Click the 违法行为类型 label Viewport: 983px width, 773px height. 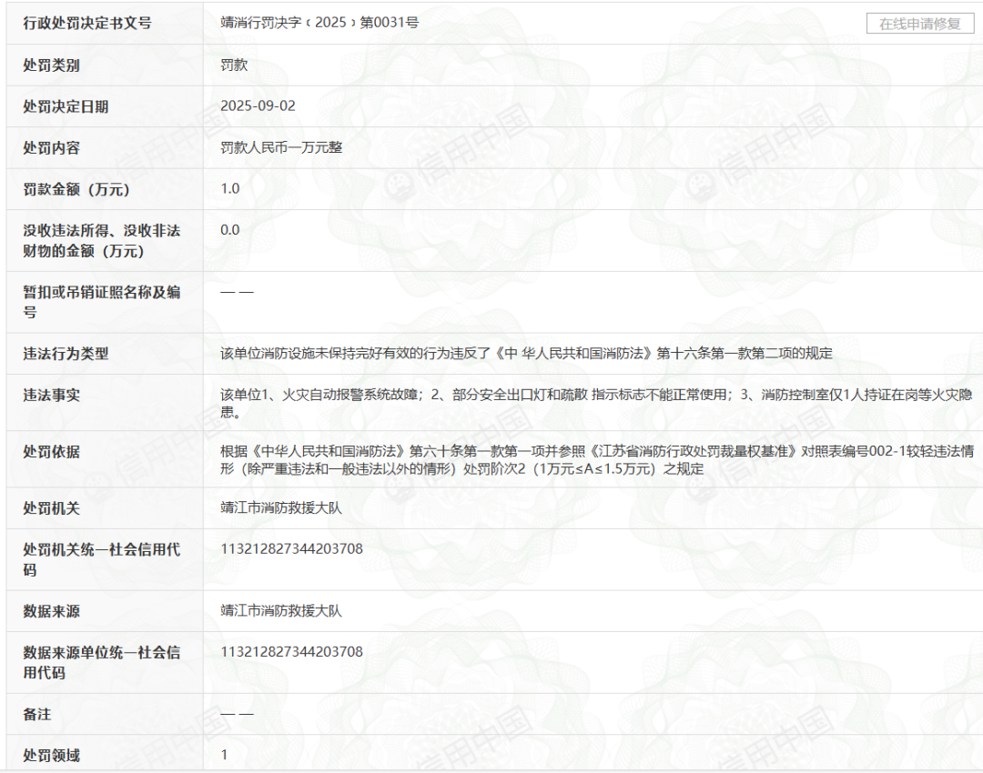(x=66, y=354)
